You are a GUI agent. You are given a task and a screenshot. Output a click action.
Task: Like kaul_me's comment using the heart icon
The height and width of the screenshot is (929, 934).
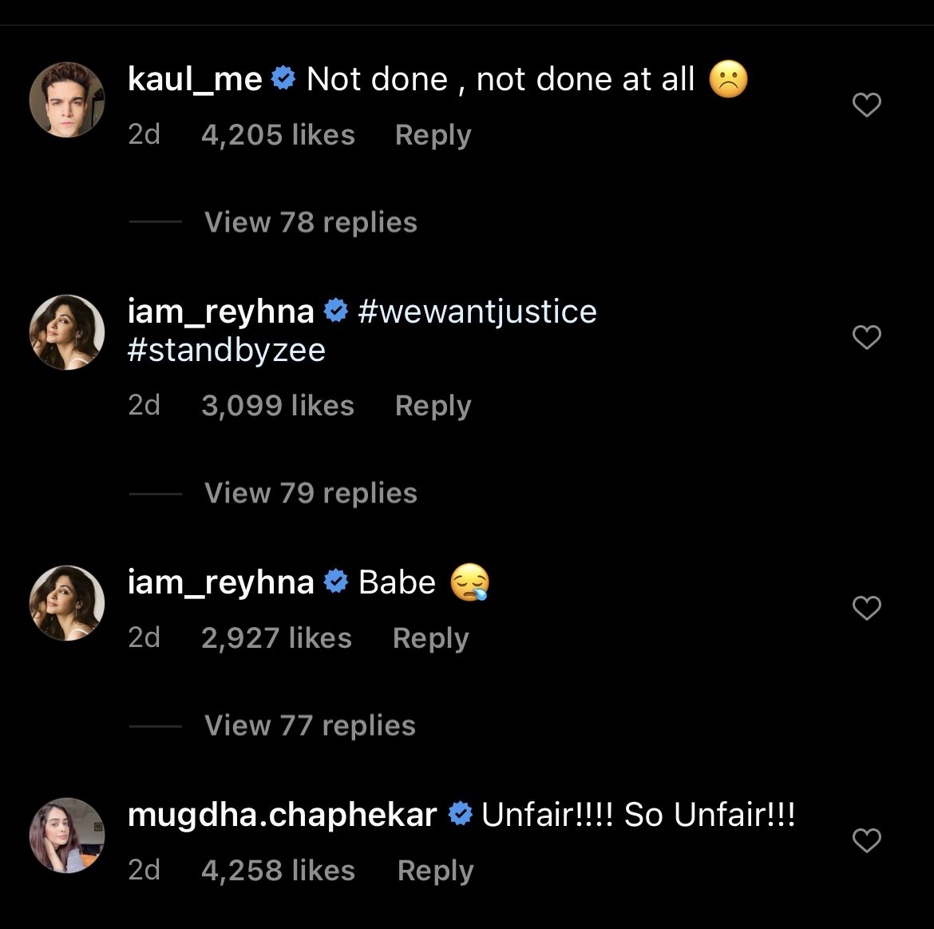click(866, 104)
